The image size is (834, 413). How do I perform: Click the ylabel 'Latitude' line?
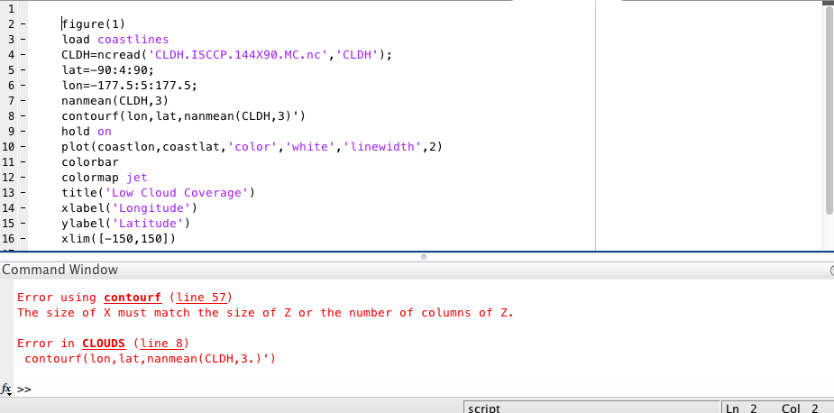(125, 224)
